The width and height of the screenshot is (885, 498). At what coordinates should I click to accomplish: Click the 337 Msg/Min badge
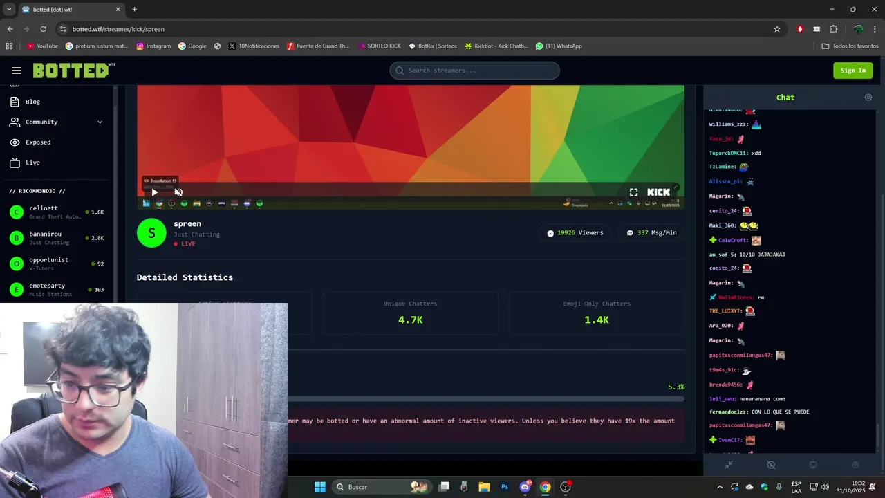tap(651, 233)
